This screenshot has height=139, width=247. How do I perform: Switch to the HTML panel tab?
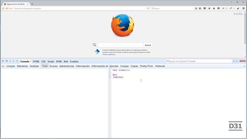point(36,61)
